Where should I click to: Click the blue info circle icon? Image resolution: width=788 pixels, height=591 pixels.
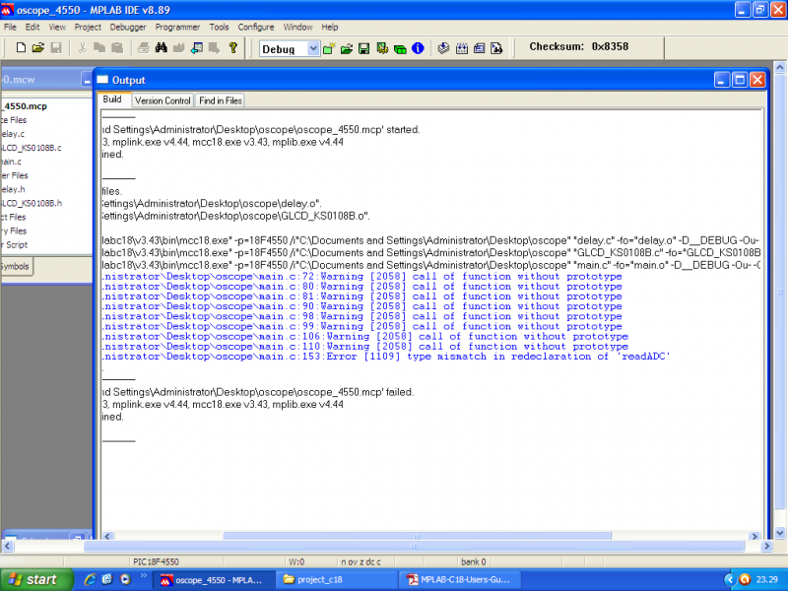418,48
